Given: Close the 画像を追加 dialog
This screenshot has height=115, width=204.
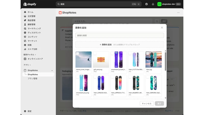Looking at the screenshot, I should [162, 28].
